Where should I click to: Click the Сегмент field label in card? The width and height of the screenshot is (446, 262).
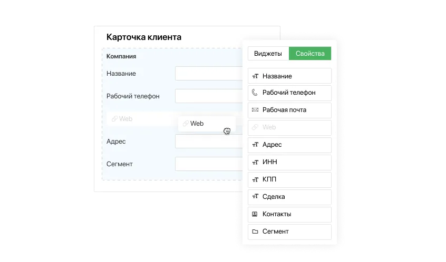[x=120, y=164]
